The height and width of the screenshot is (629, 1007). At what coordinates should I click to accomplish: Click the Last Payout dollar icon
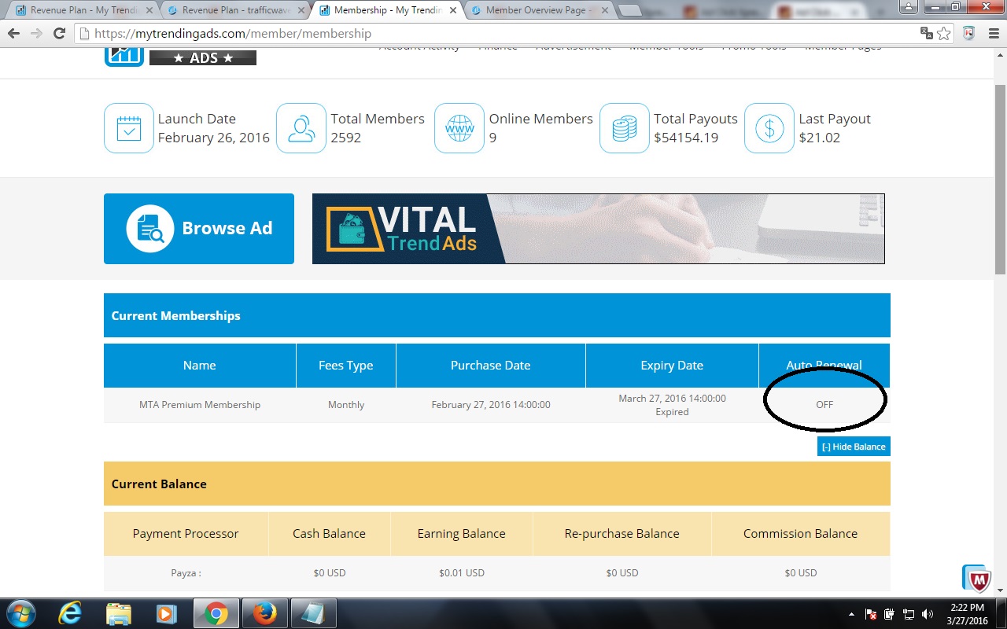click(769, 128)
